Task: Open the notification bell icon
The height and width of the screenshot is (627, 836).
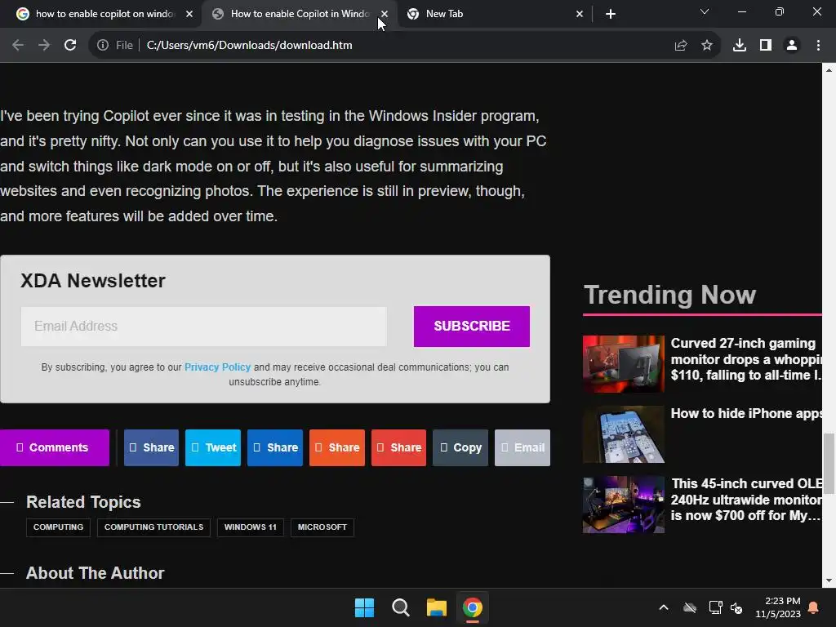Action: click(x=814, y=607)
